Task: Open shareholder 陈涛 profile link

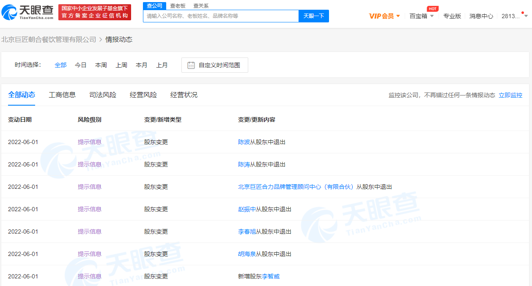Action: 244,164
